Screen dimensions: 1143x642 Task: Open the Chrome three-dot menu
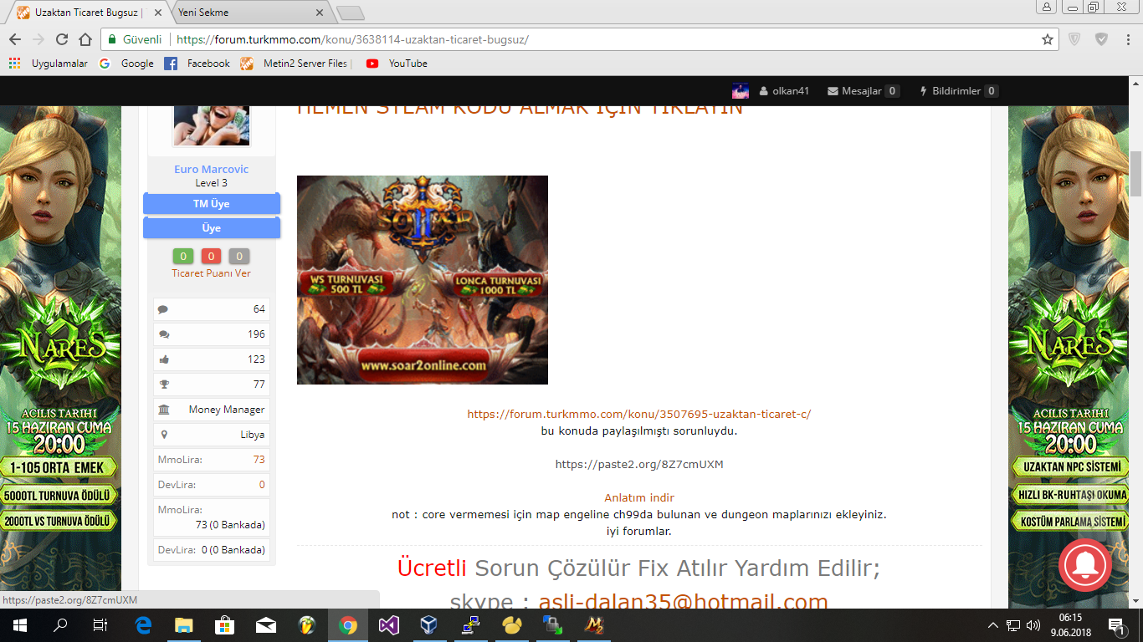coord(1127,39)
